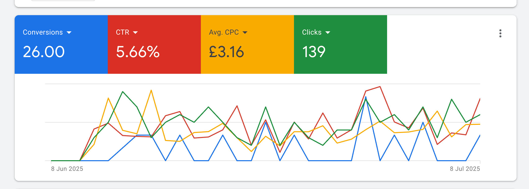Open the Avg. CPC dropdown arrow

[x=245, y=33]
